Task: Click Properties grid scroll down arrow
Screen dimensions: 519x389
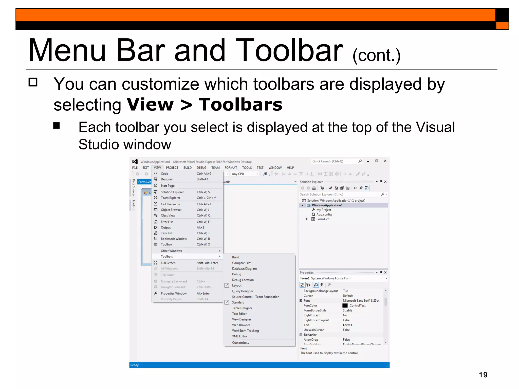Action: coord(385,342)
